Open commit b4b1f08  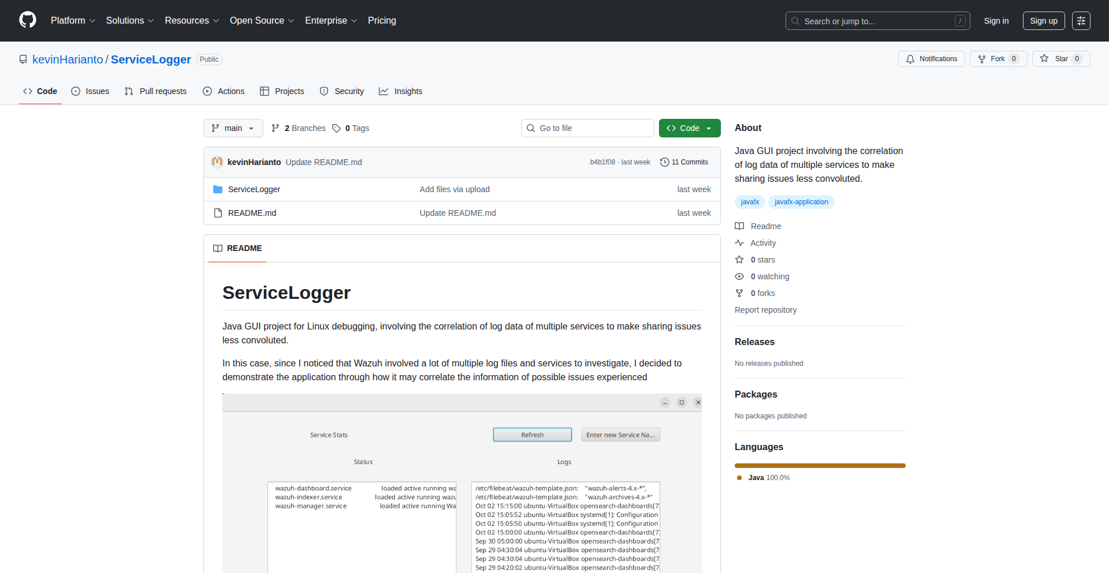tap(602, 162)
